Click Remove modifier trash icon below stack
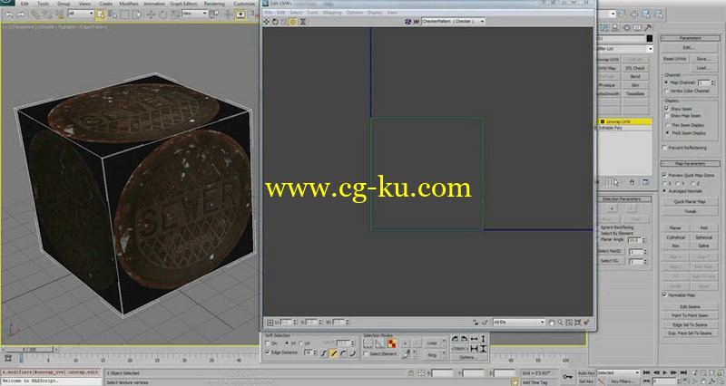 (x=632, y=182)
